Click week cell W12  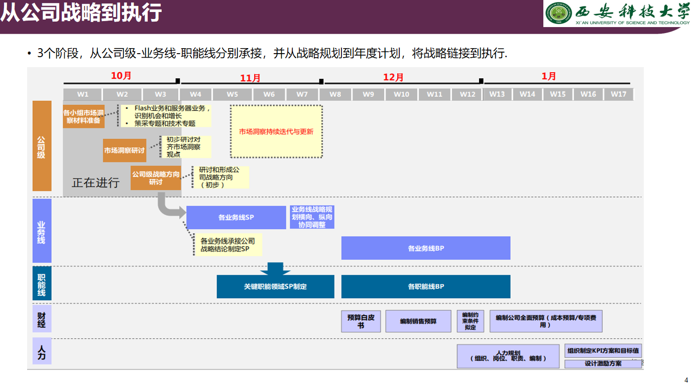467,94
